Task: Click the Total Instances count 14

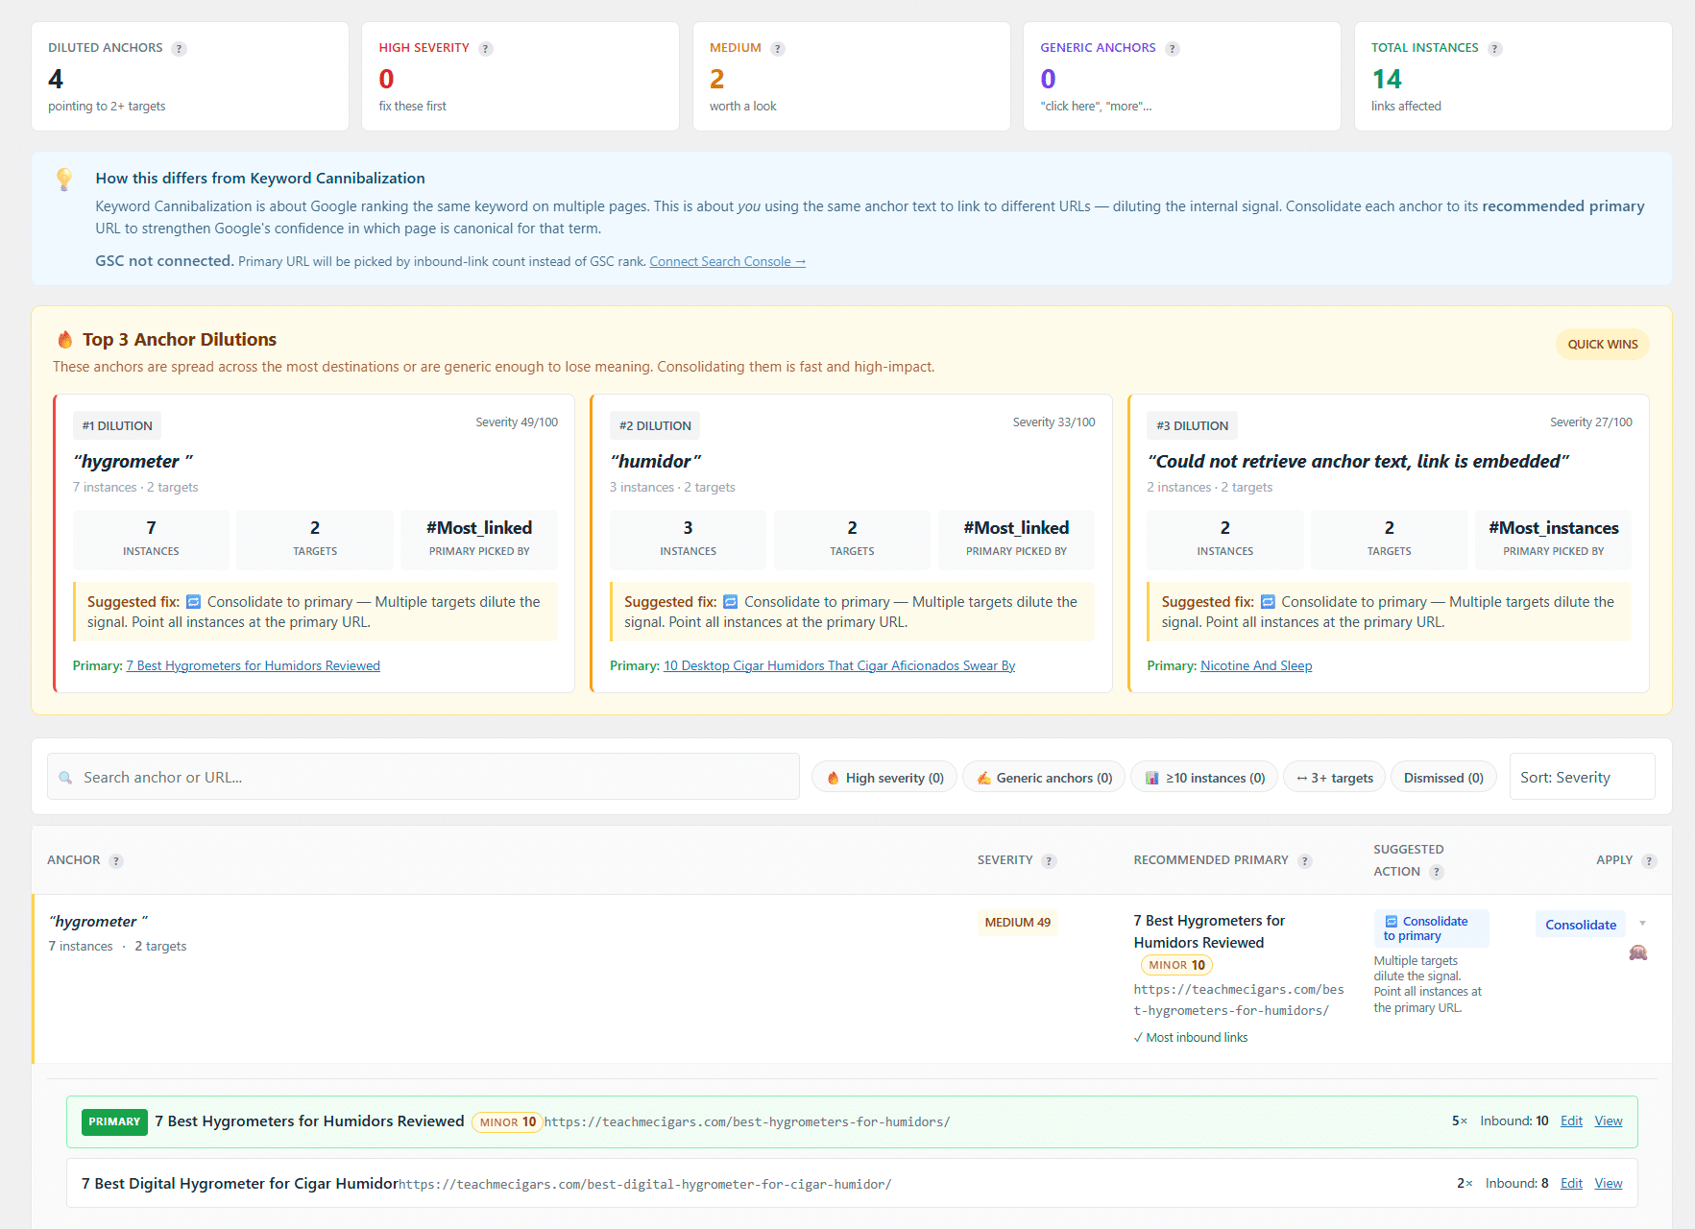Action: [x=1387, y=79]
